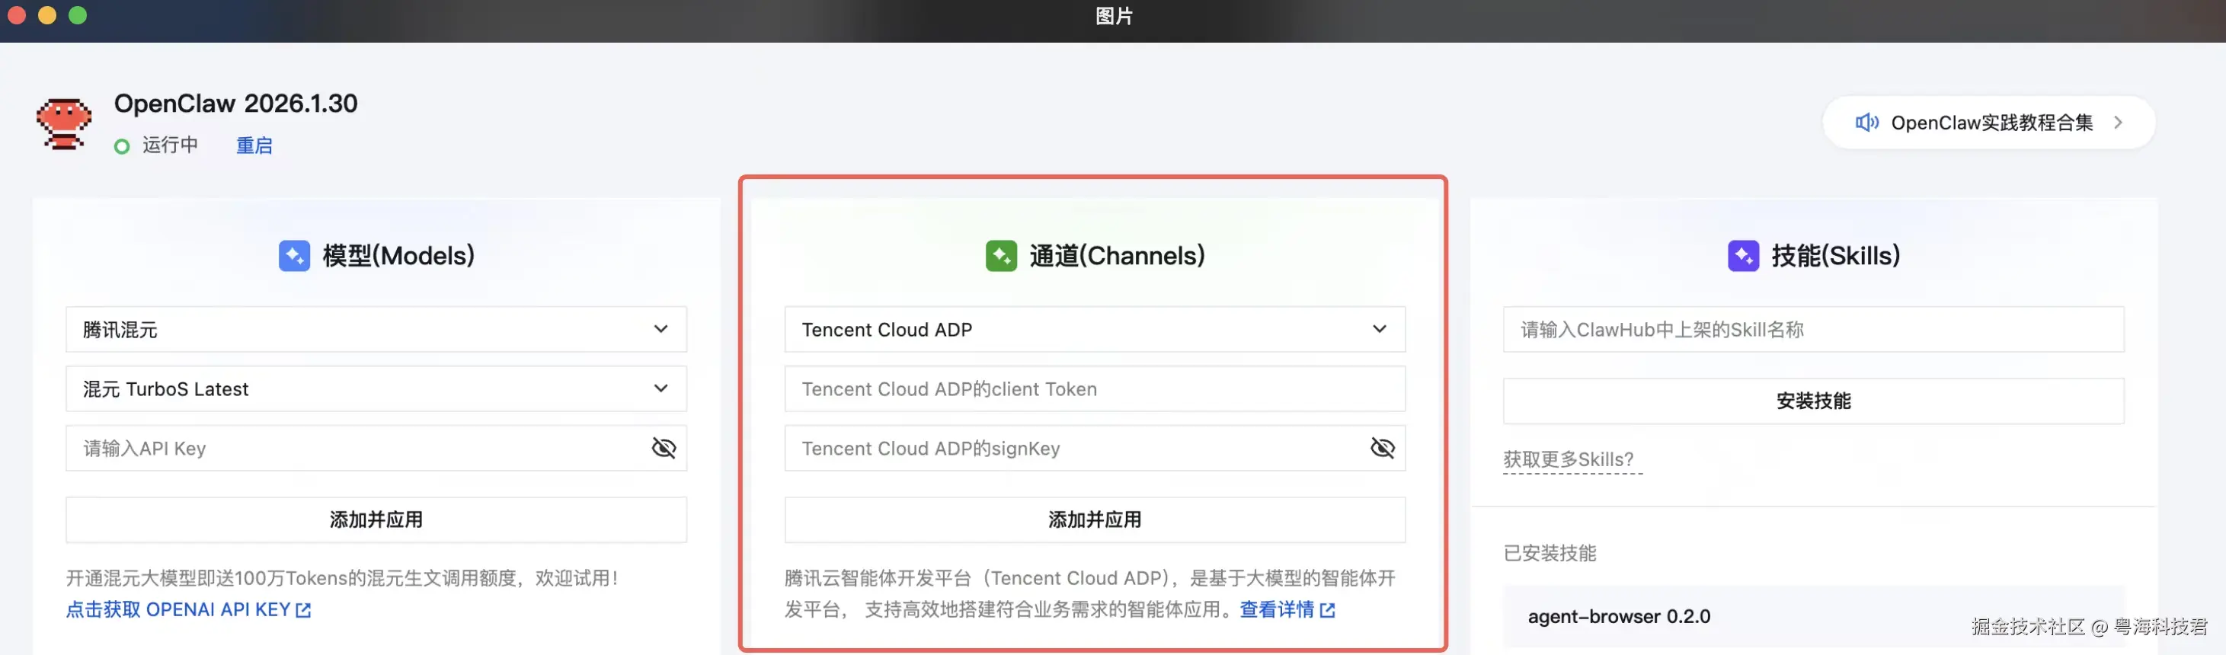
Task: Click the 获取更多Skills? link
Action: (1569, 460)
